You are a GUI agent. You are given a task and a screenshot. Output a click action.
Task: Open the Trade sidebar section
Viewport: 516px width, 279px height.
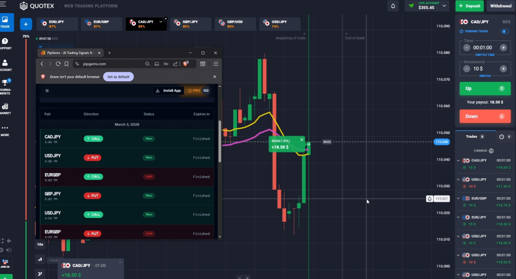pos(5,22)
